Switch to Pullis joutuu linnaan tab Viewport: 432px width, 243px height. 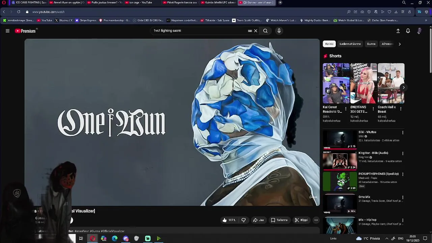(104, 3)
